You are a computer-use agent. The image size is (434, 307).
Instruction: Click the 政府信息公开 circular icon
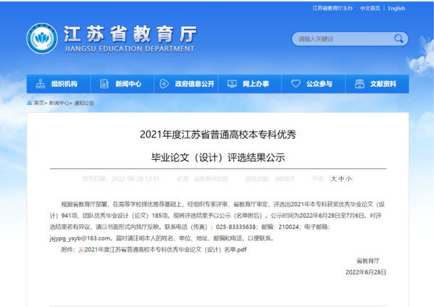coord(164,84)
